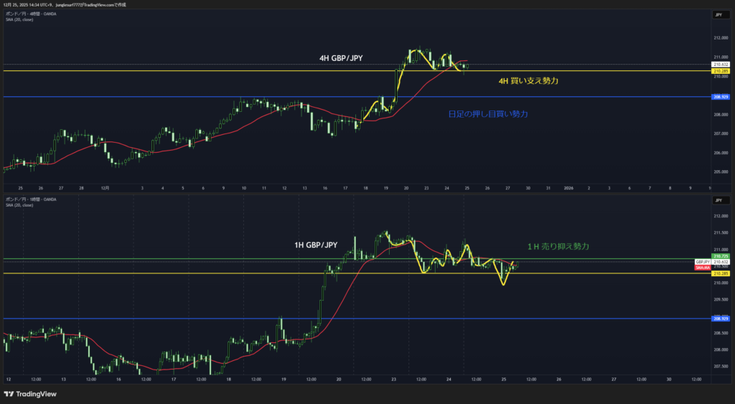Click the blue 208.929 price label on lower chart
The width and height of the screenshot is (735, 404).
(x=720, y=319)
